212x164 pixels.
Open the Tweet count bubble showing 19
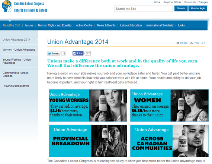coord(64,53)
